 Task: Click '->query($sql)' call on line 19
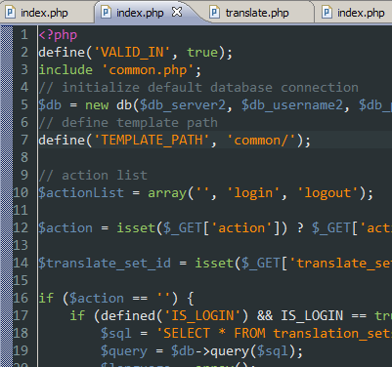tap(245, 351)
